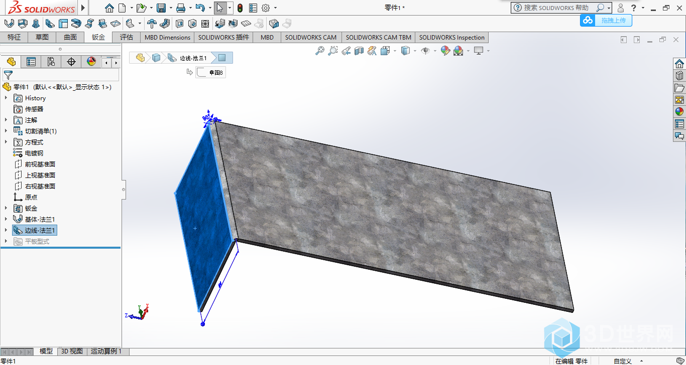Expand the 钣金 feature tree node
The image size is (686, 365).
coord(6,208)
